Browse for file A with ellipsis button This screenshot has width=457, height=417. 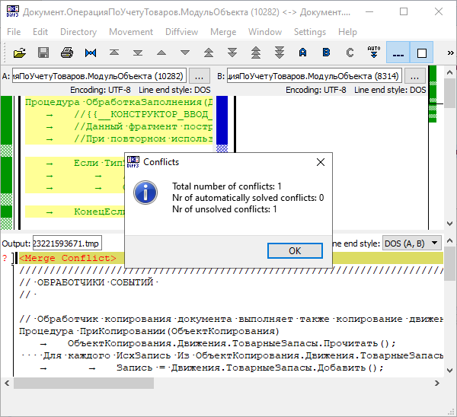tap(199, 76)
